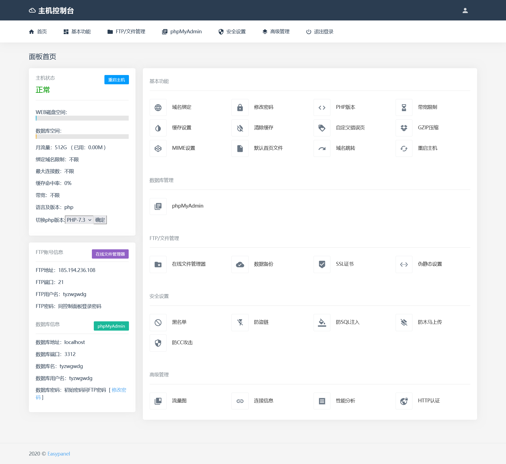Go to 首页 in navigation bar

tap(38, 32)
